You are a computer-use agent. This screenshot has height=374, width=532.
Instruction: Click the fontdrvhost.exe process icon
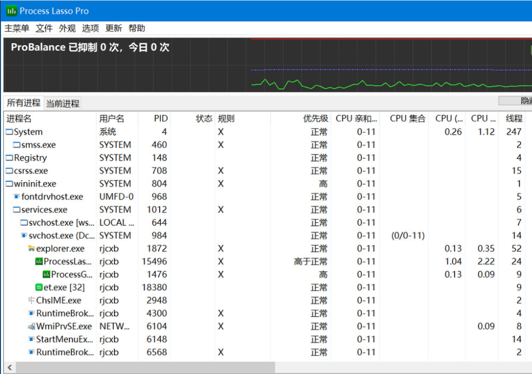coord(17,197)
